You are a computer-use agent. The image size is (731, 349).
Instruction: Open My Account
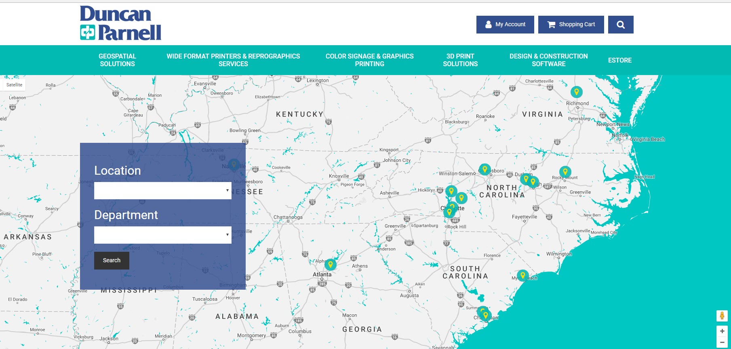click(x=505, y=25)
